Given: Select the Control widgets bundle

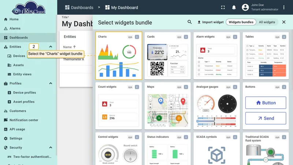Looking at the screenshot, I should click(x=119, y=149).
